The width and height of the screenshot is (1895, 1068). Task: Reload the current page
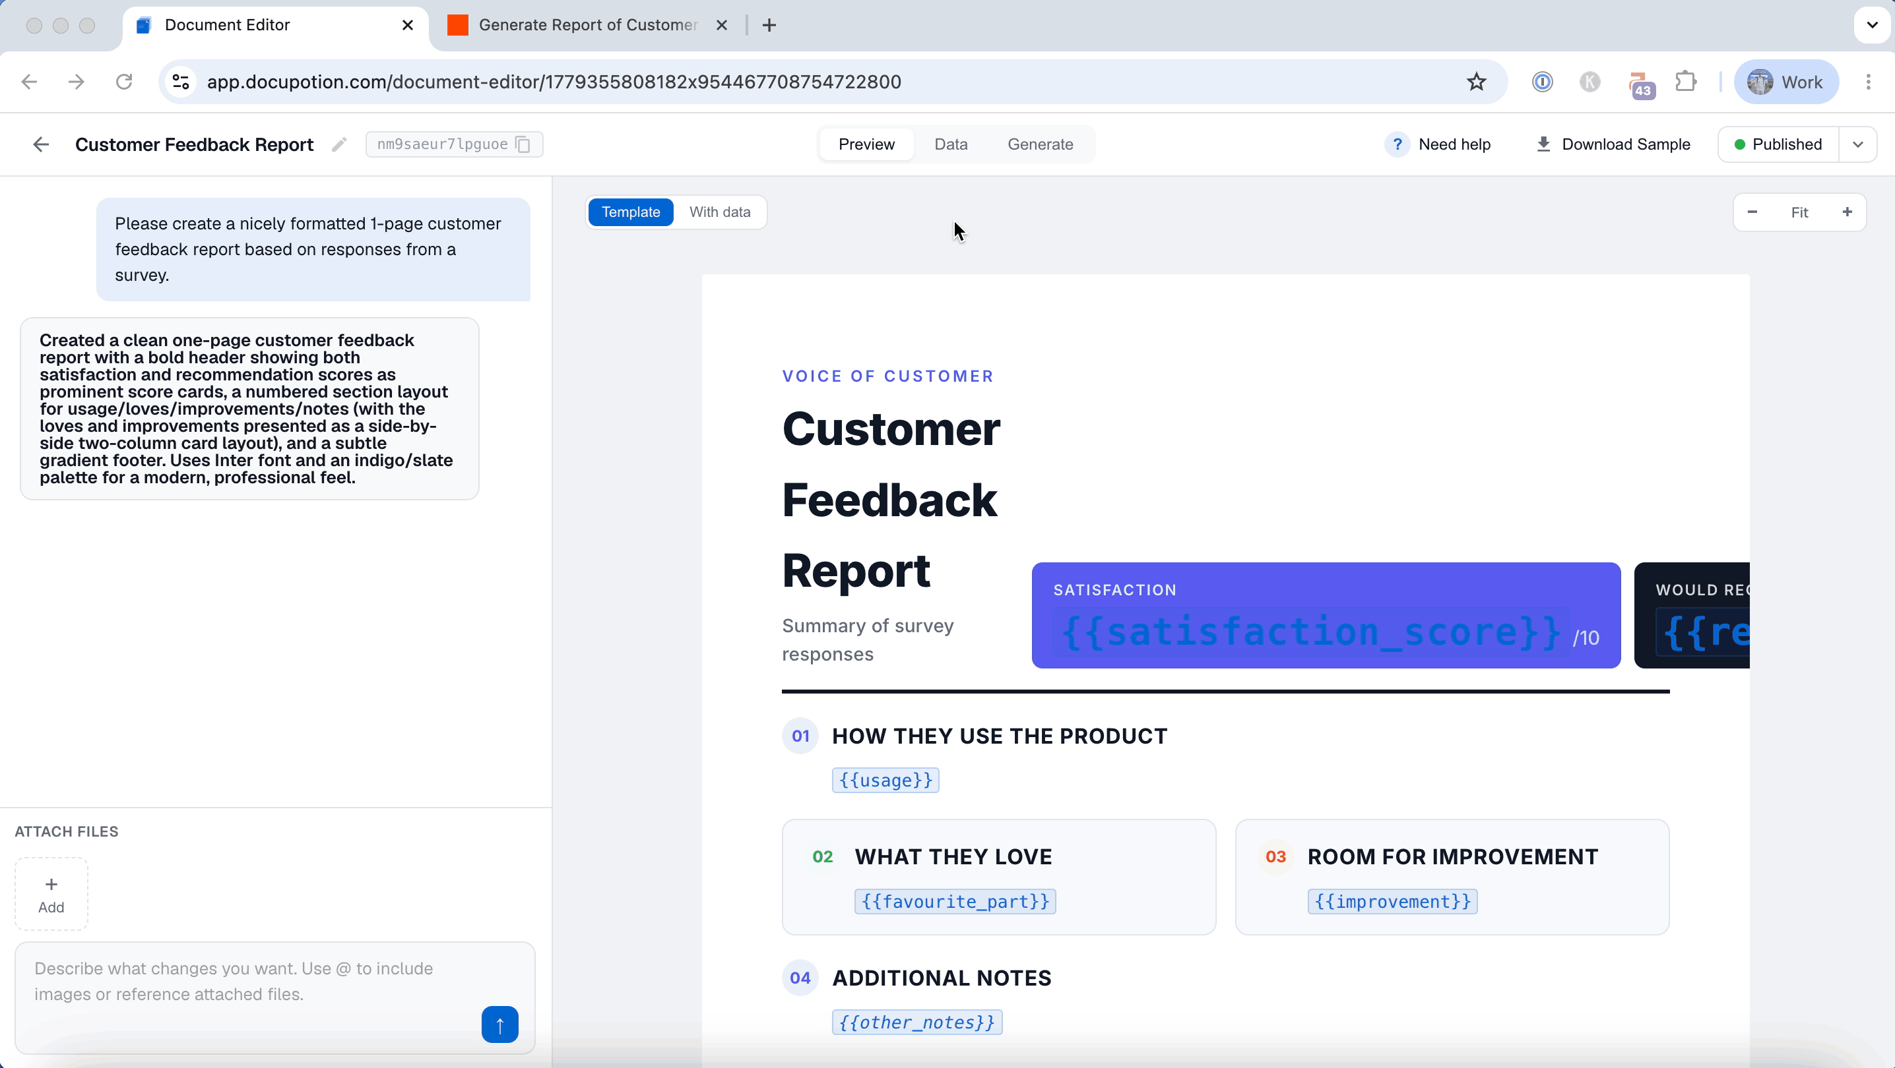123,82
